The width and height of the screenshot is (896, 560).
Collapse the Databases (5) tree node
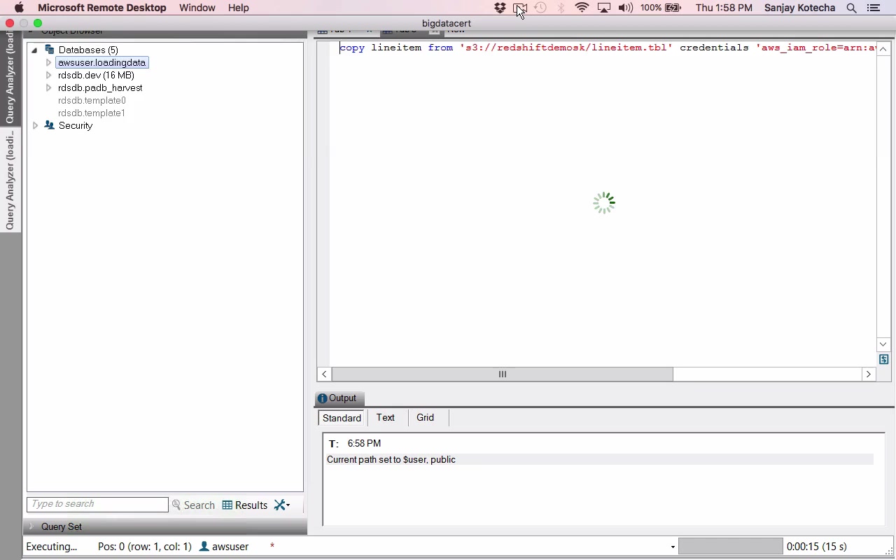pyautogui.click(x=34, y=50)
